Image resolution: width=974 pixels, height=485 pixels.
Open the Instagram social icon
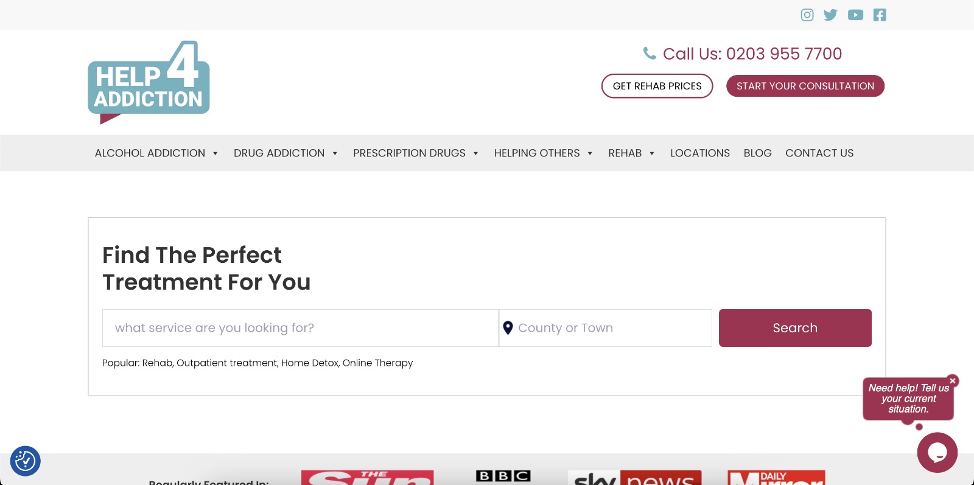coord(807,15)
